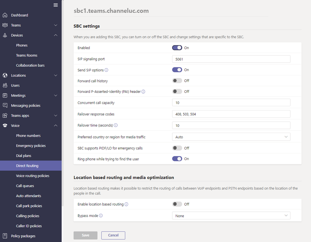Click the hamburger menu icon
The width and height of the screenshot is (311, 242).
pos(56,5)
